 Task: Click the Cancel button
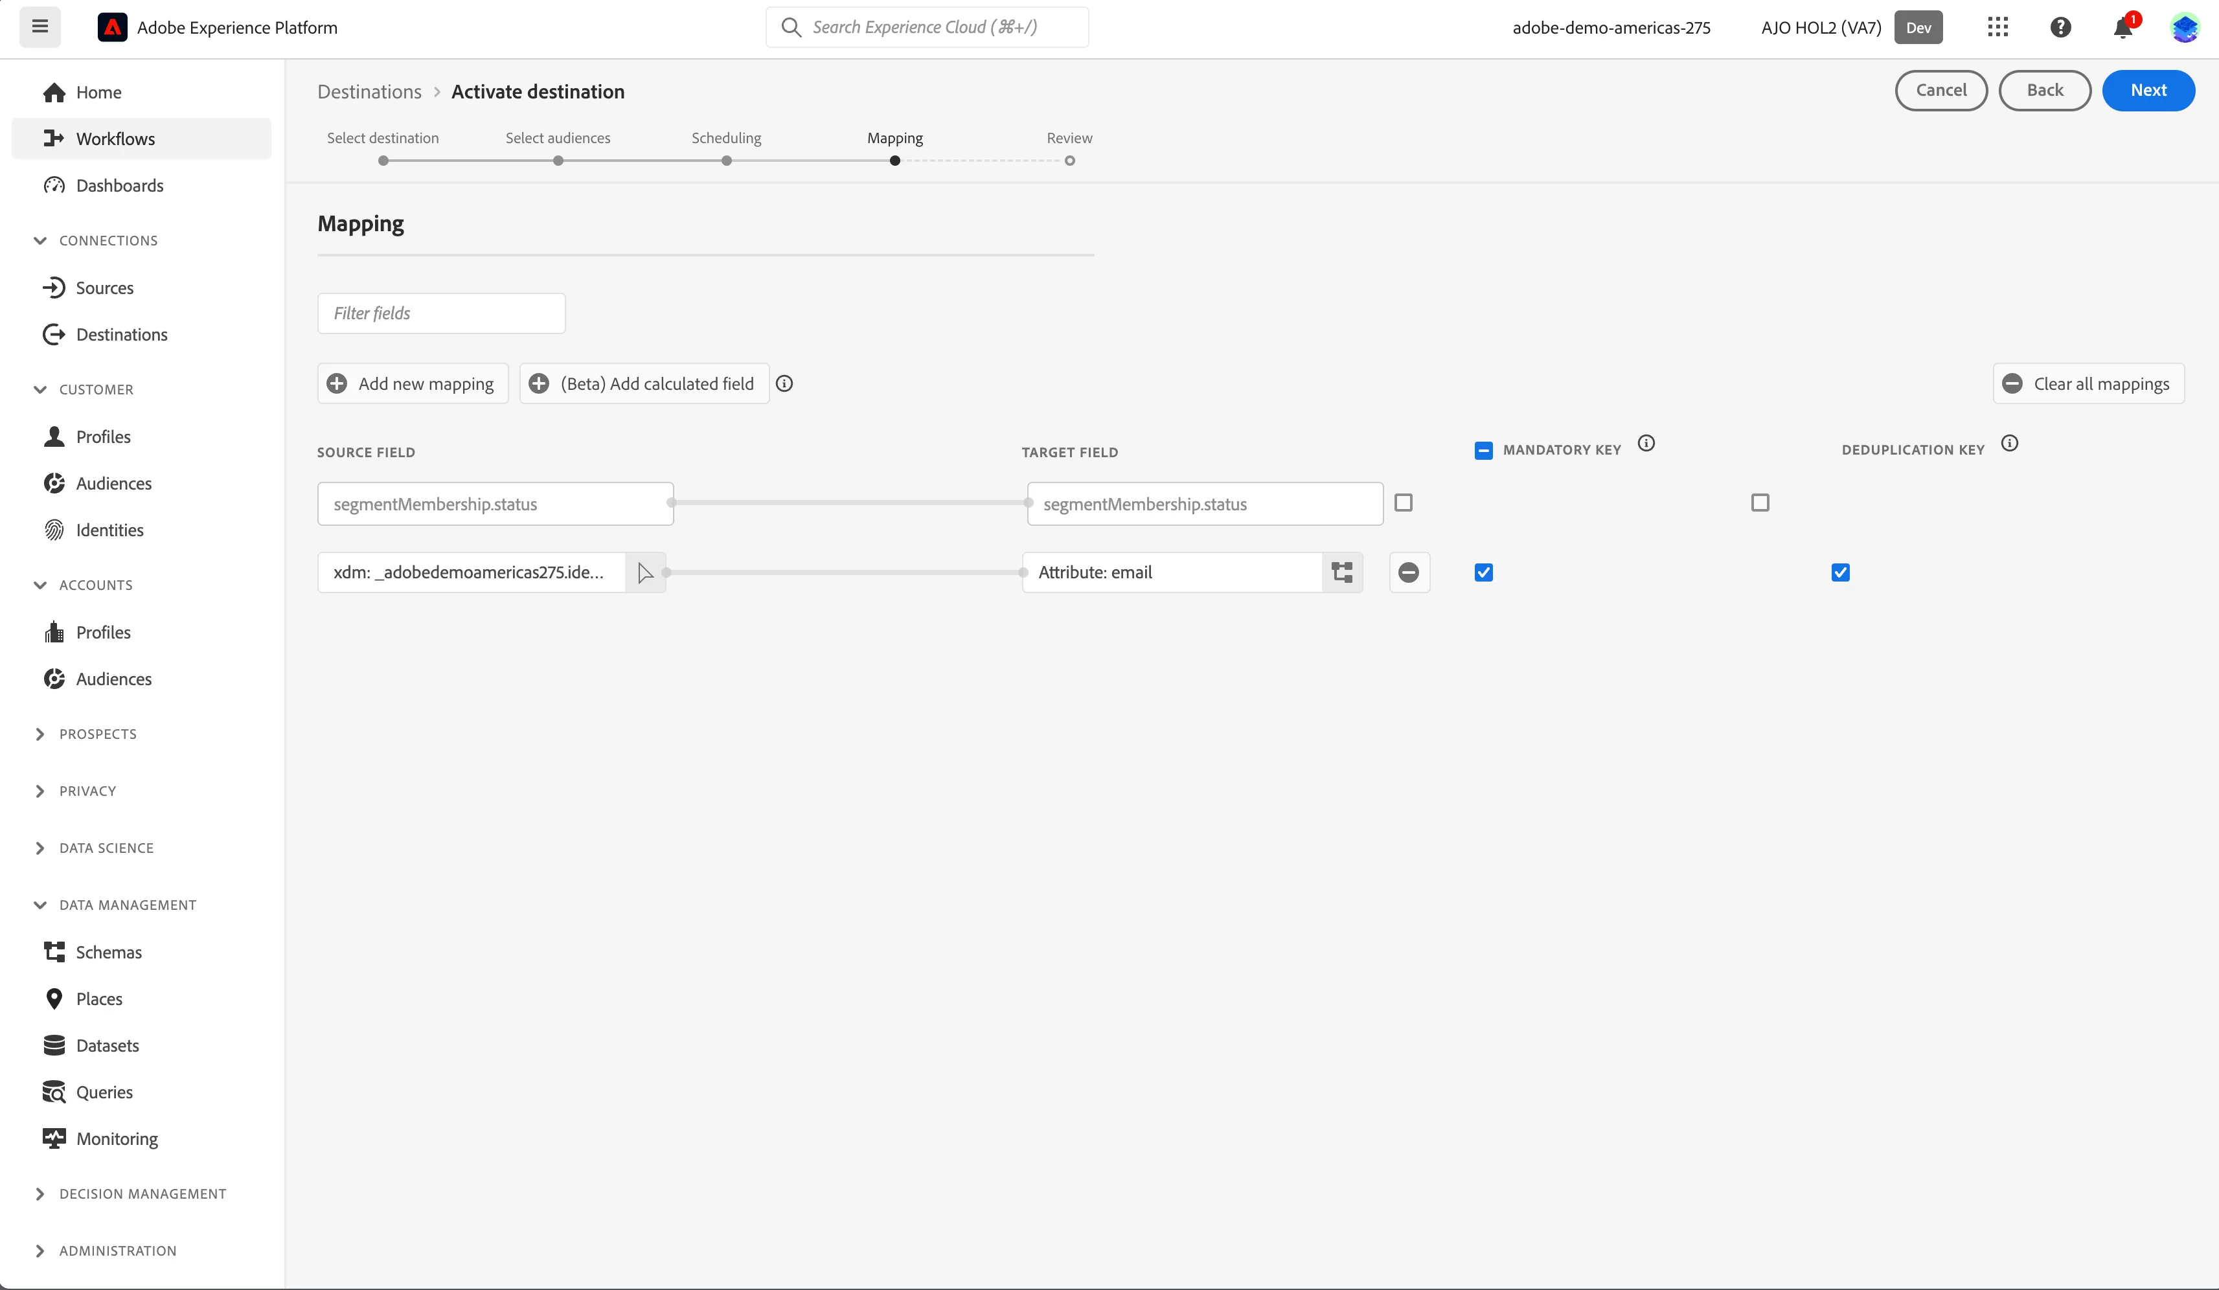(x=1942, y=91)
